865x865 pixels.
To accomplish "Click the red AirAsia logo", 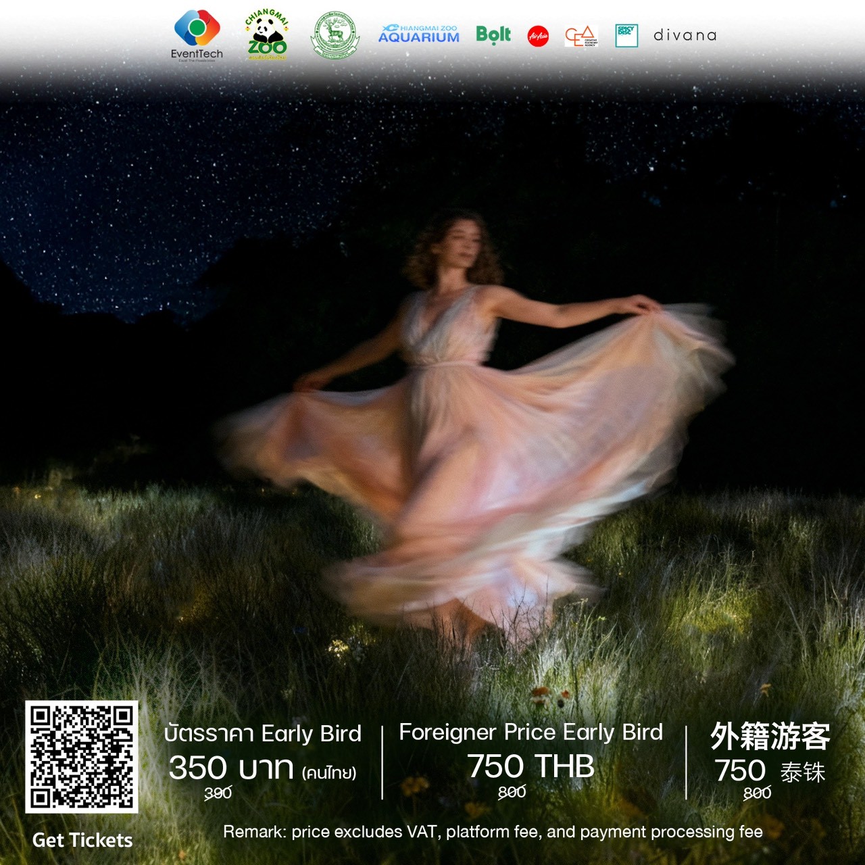I will click(x=538, y=36).
